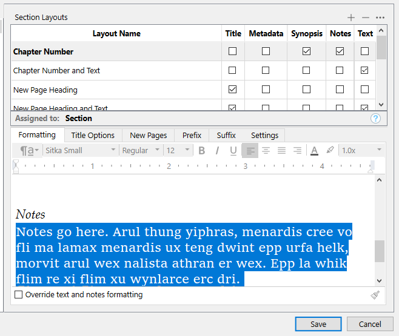Apply underline formatting

pyautogui.click(x=233, y=151)
